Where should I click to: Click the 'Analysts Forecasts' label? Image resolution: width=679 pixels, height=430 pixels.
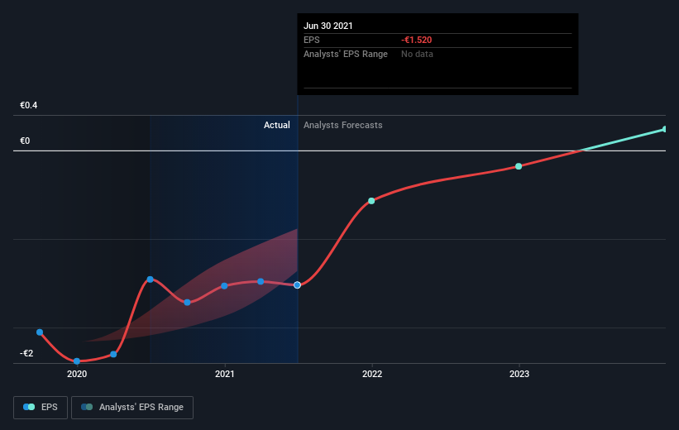(x=343, y=125)
